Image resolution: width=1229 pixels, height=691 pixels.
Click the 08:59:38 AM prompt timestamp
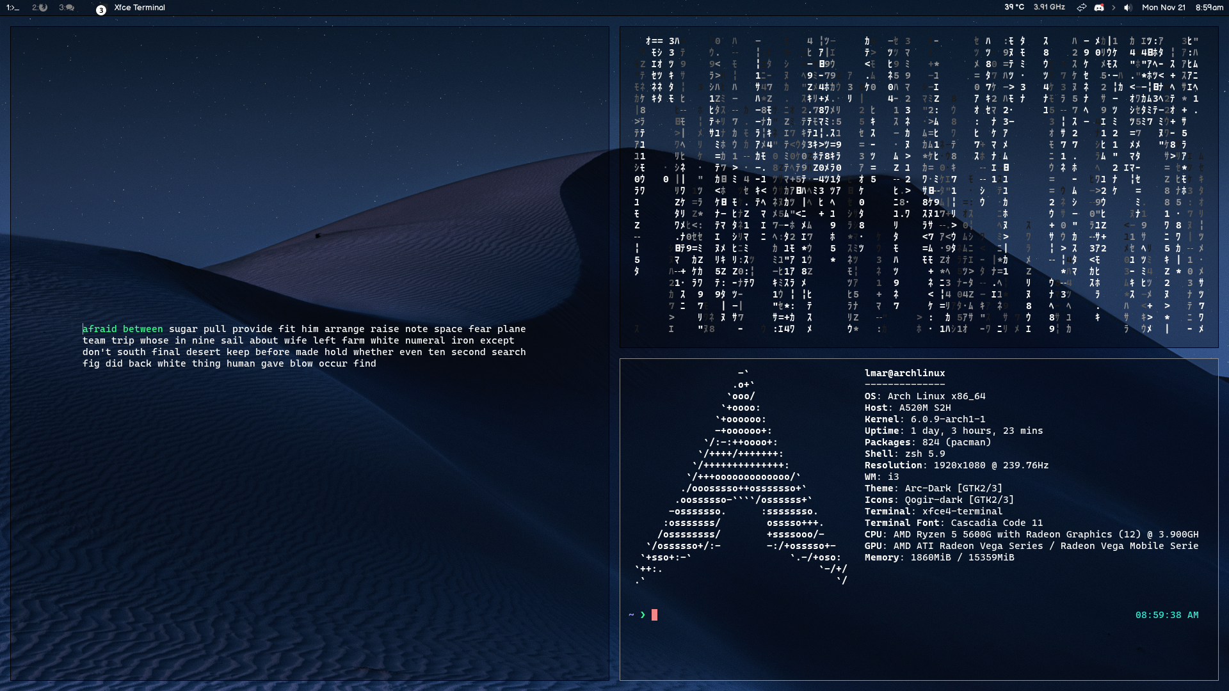point(1166,615)
